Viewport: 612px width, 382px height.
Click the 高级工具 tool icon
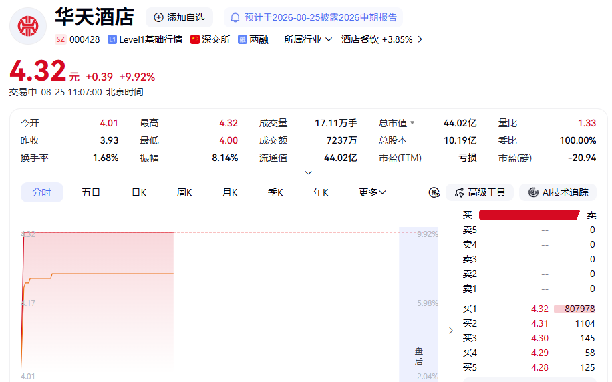point(460,192)
